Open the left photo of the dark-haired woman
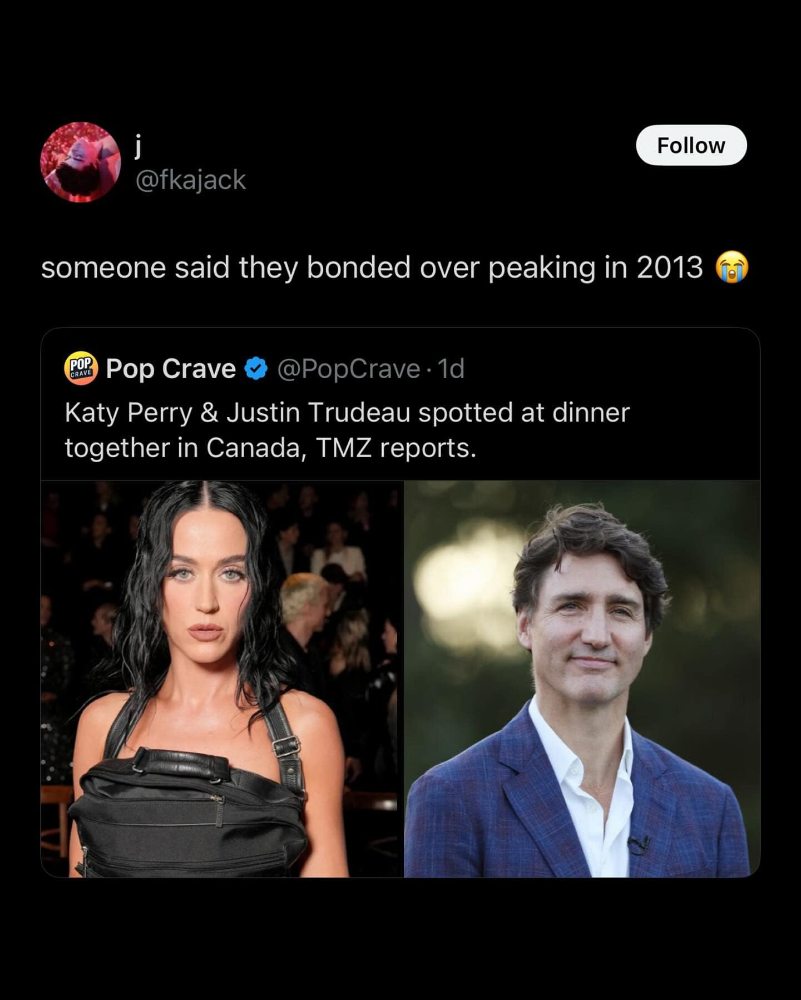The width and height of the screenshot is (801, 1000). (x=222, y=679)
